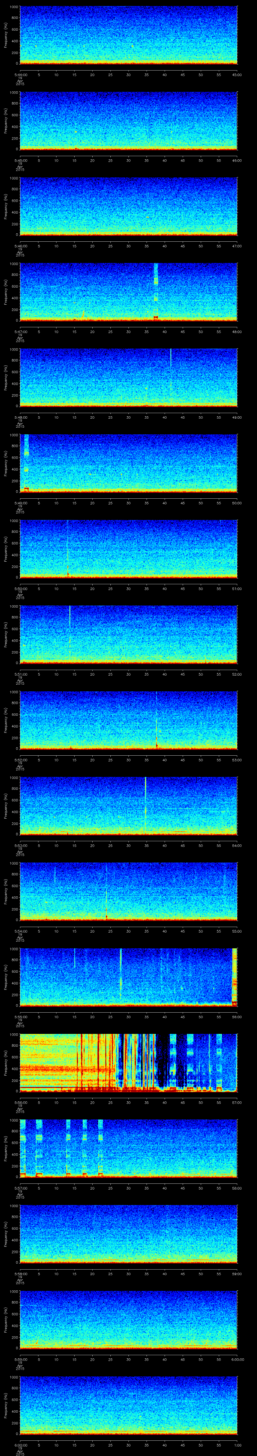Click the 5:47:00 start time label
The height and width of the screenshot is (1456, 257).
tap(20, 332)
